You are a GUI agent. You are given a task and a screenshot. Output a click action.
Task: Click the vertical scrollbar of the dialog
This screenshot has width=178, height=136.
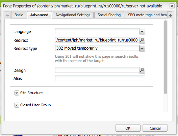(x=166, y=57)
